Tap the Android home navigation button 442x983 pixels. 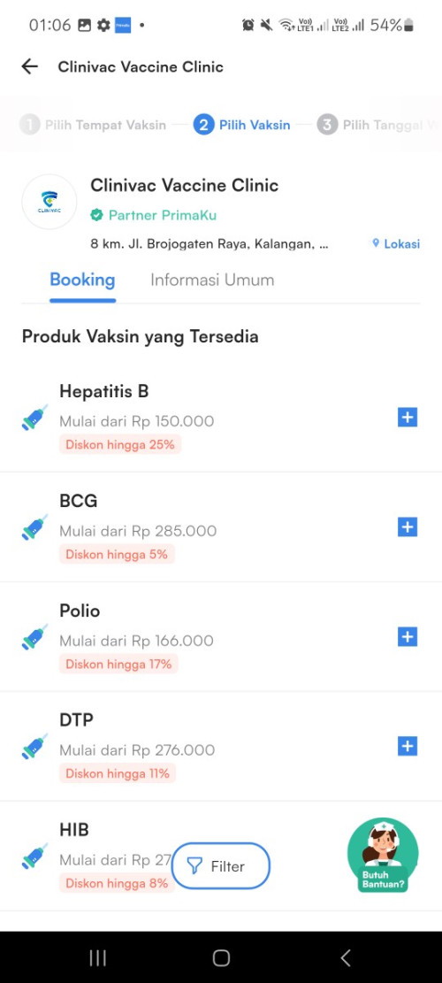click(221, 957)
